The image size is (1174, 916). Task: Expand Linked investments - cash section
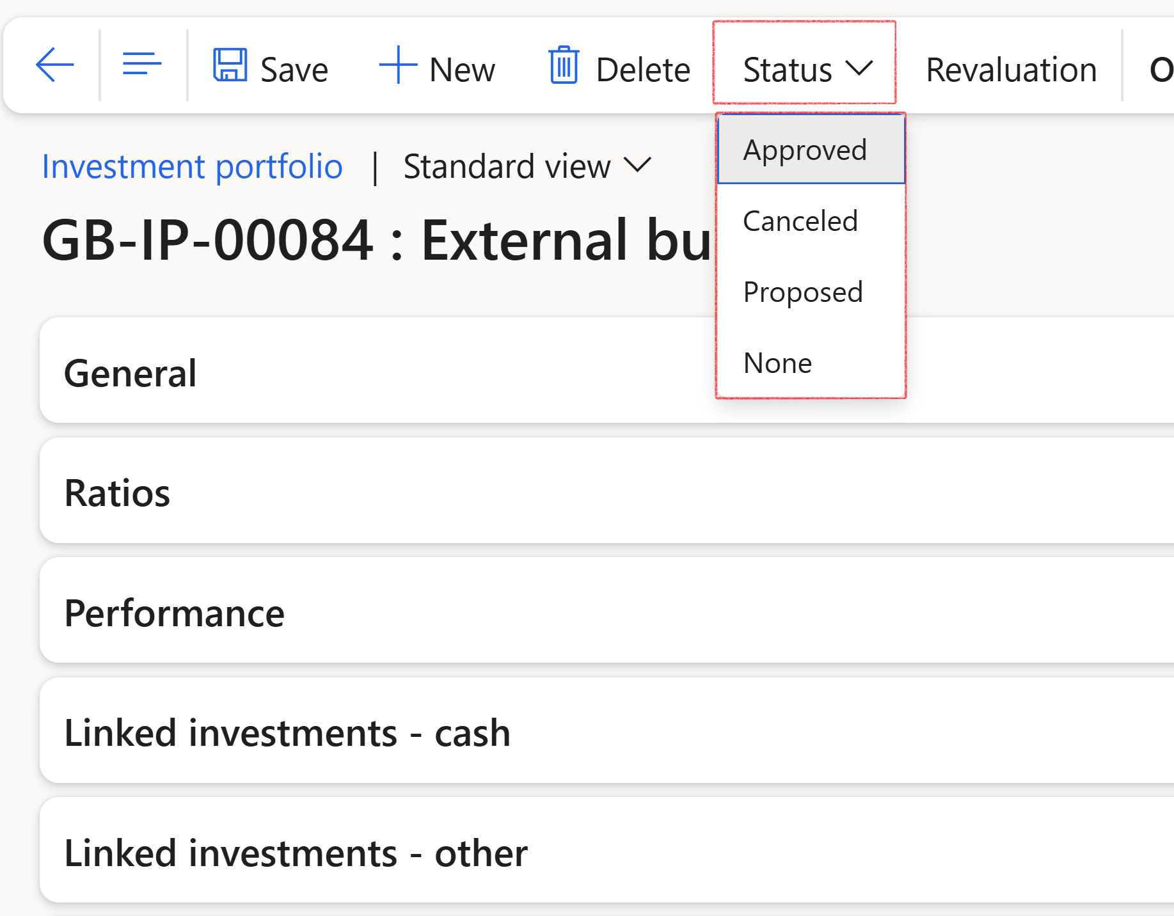607,730
